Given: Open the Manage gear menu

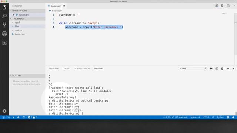Looking at the screenshot, I should coord(4,111).
